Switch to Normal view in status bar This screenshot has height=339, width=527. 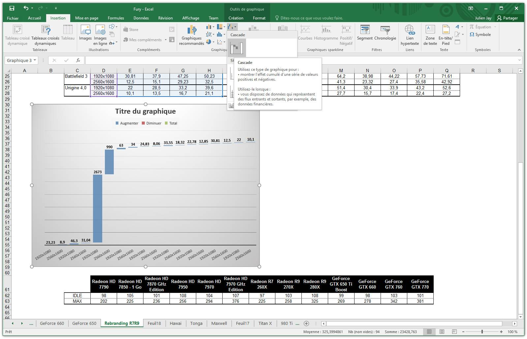[429, 332]
